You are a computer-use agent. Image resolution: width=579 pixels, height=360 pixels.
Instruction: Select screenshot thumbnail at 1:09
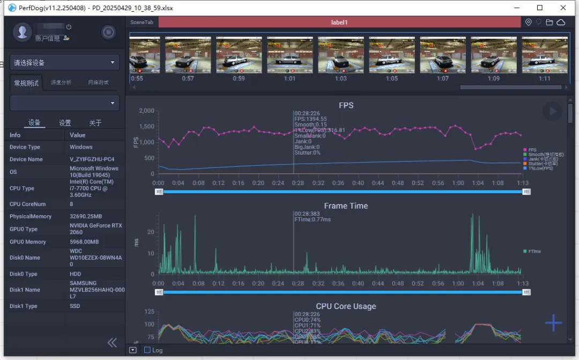(494, 55)
